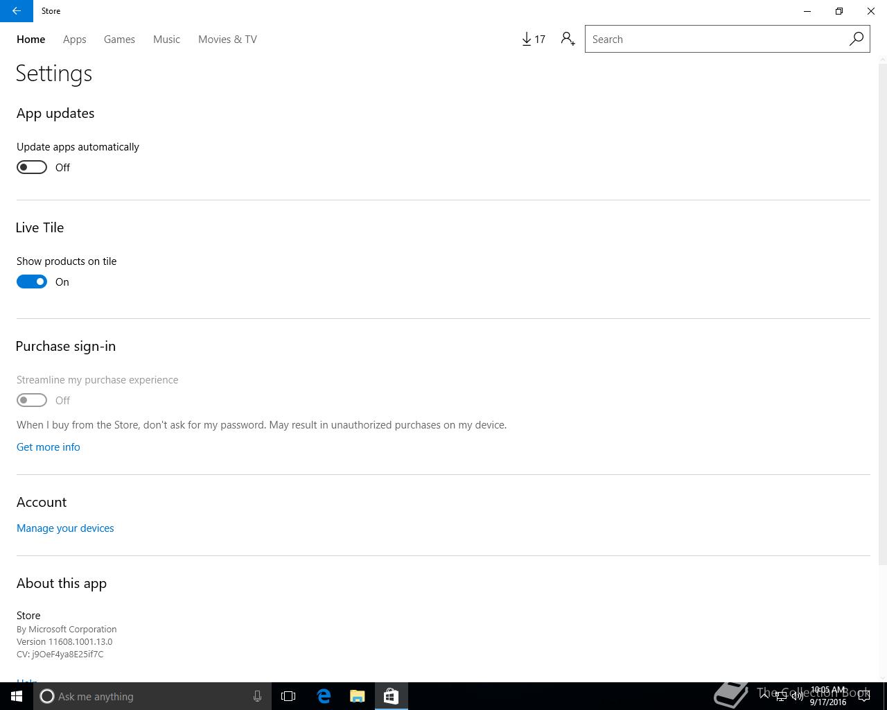This screenshot has height=710, width=887.
Task: Open the account sign-in profile icon
Action: tap(568, 40)
